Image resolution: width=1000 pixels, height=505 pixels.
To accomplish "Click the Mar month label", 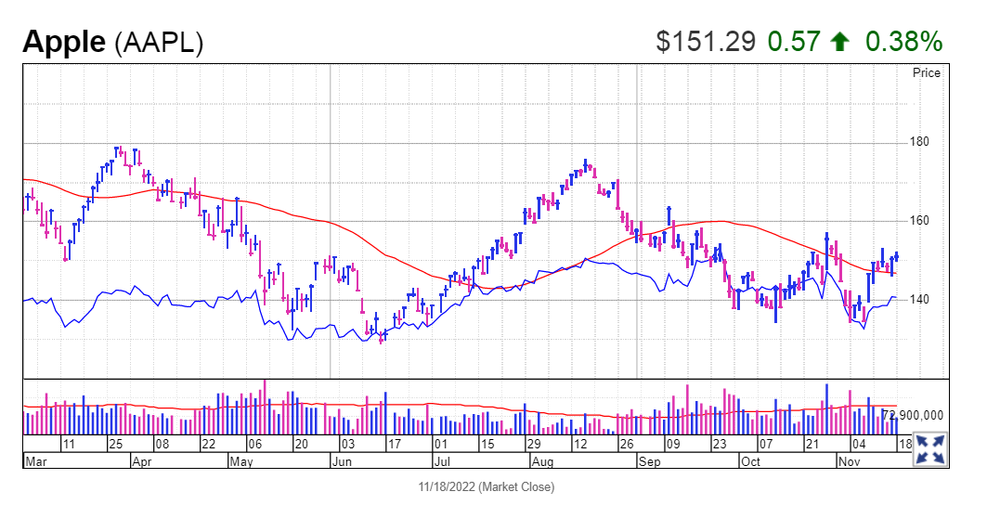I will (35, 461).
